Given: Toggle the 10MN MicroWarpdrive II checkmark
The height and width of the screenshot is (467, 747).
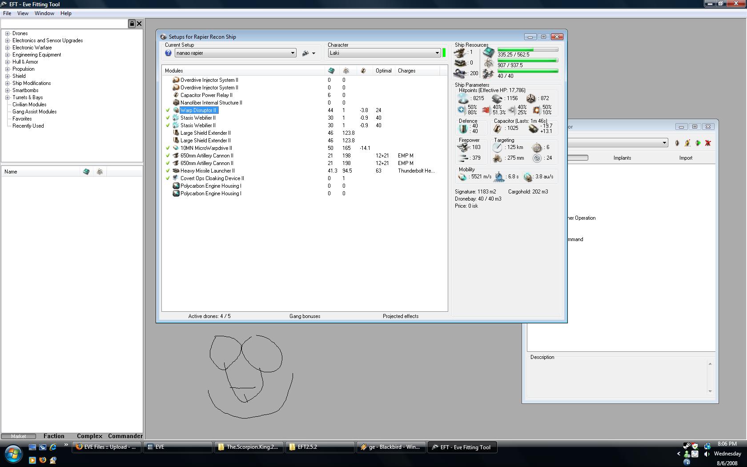Looking at the screenshot, I should [168, 148].
